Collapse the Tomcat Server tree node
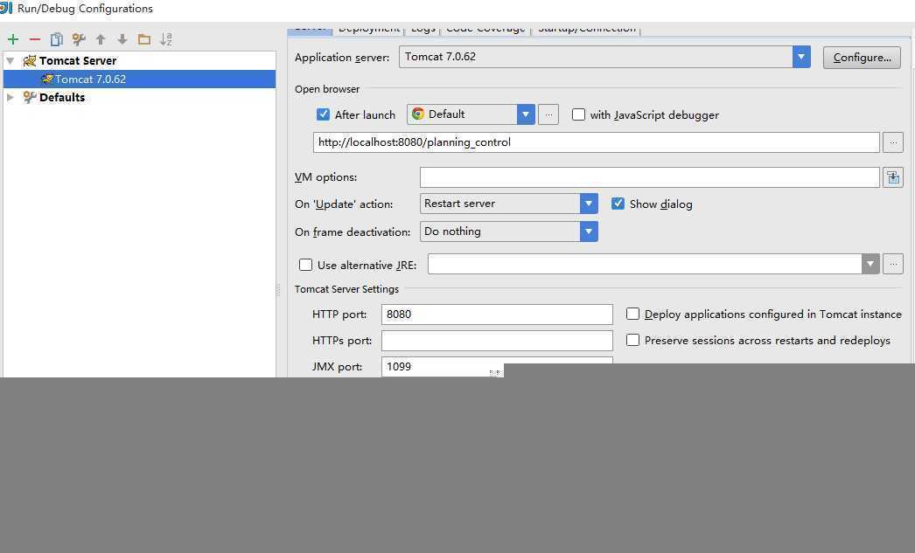This screenshot has width=915, height=553. click(x=10, y=60)
